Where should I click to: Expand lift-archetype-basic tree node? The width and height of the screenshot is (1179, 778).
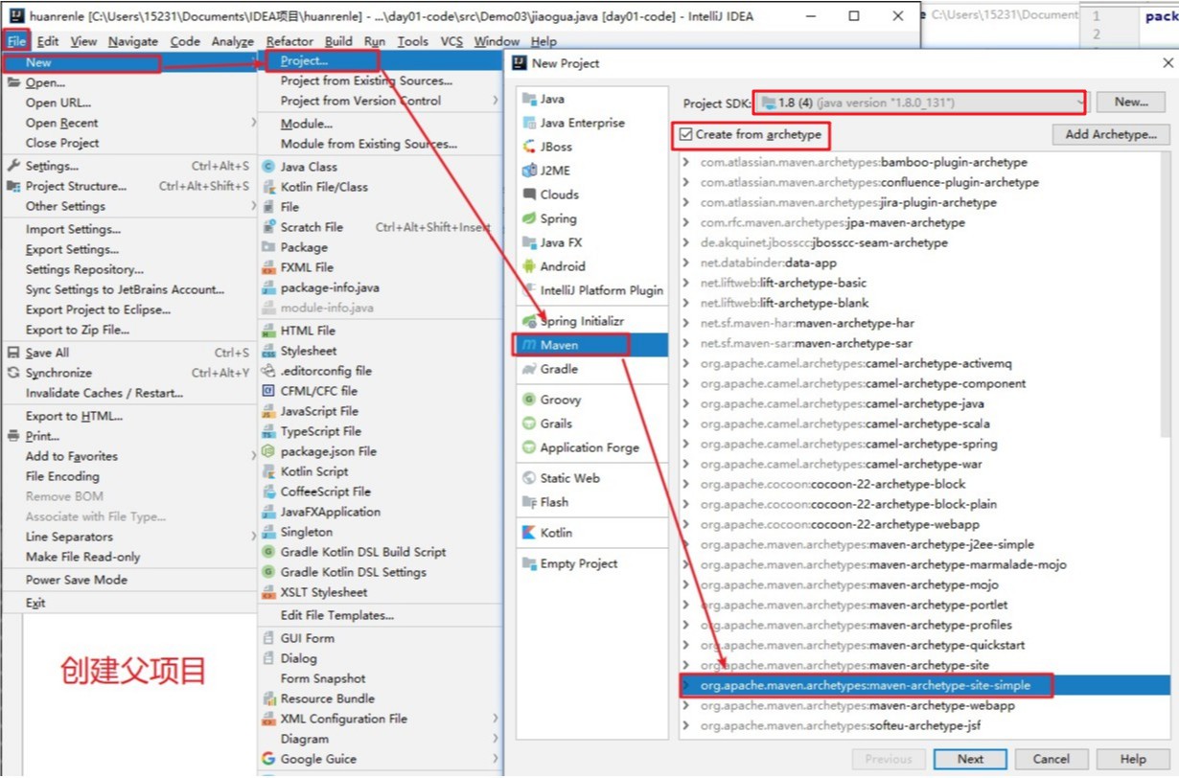[x=686, y=283]
